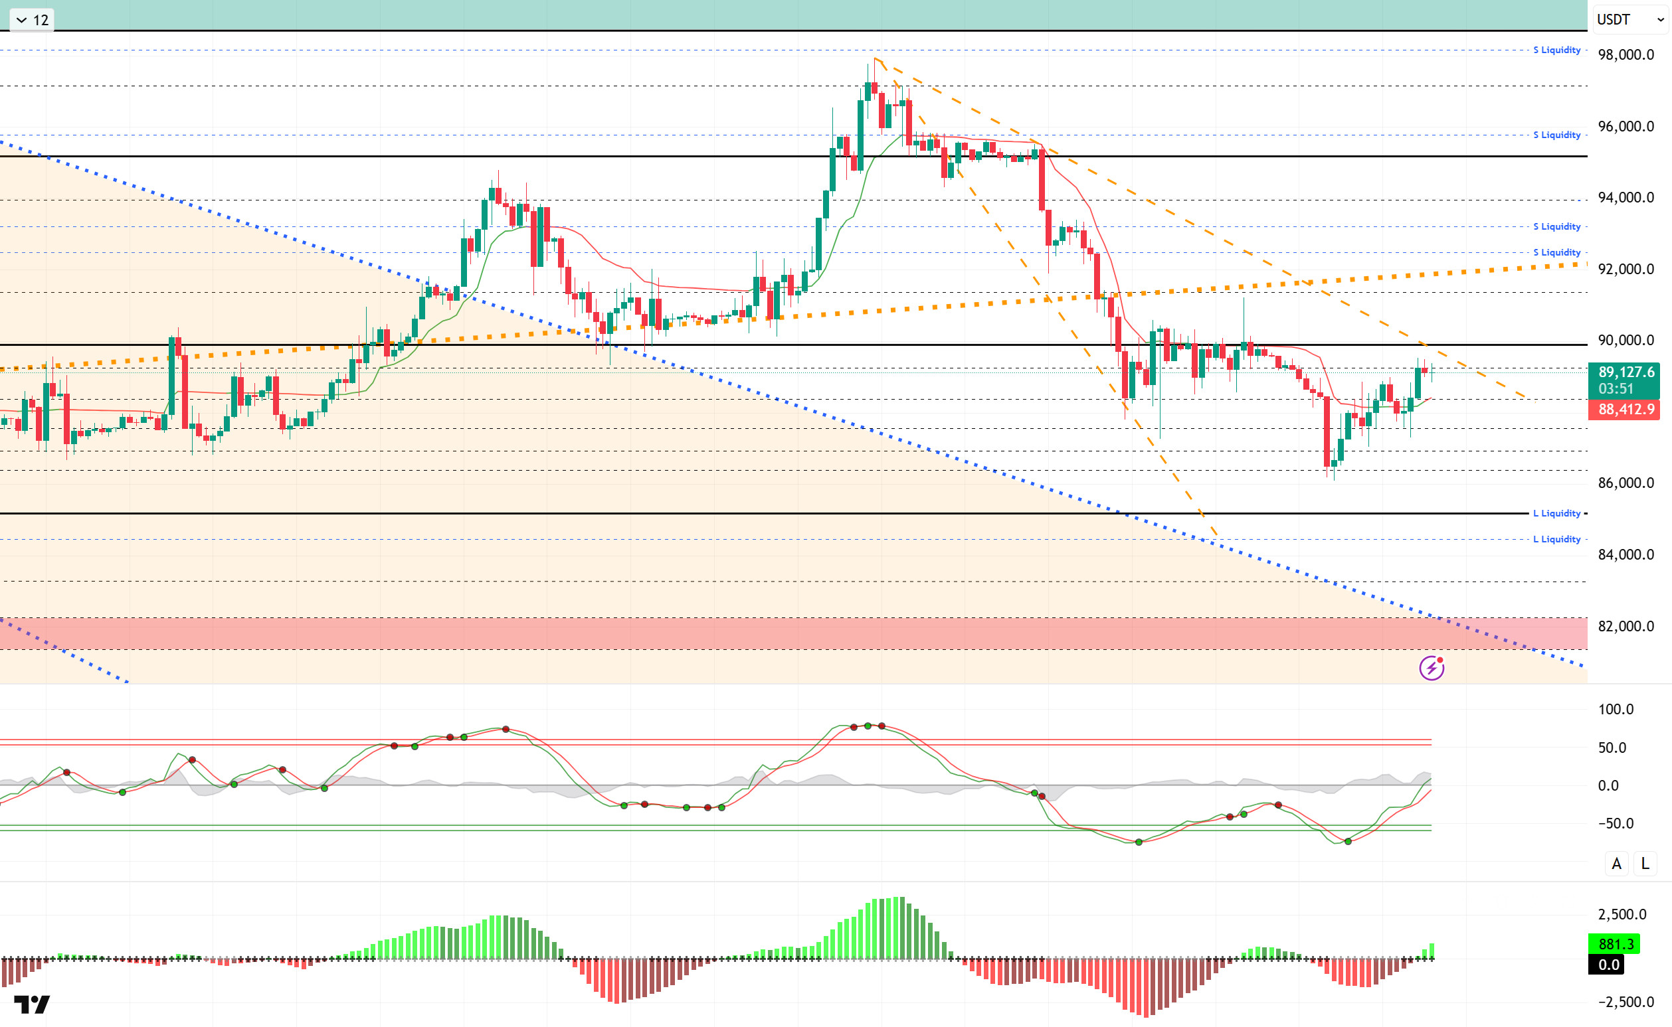
Task: Click the 90,000.0 mark on the price axis
Action: pos(1626,341)
